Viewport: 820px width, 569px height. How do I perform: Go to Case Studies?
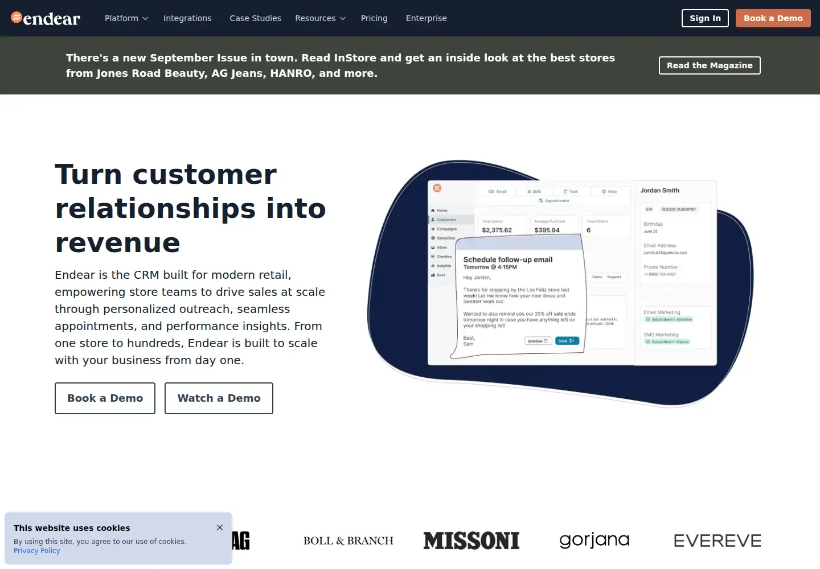coord(255,18)
